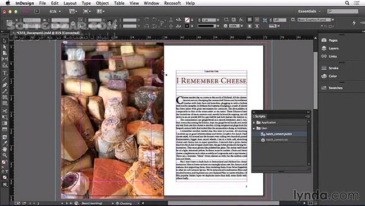Open the Layers panel
365x206 pixels.
tap(330, 48)
